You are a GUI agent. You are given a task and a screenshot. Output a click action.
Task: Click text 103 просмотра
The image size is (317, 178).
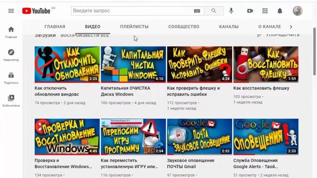tap(247, 97)
